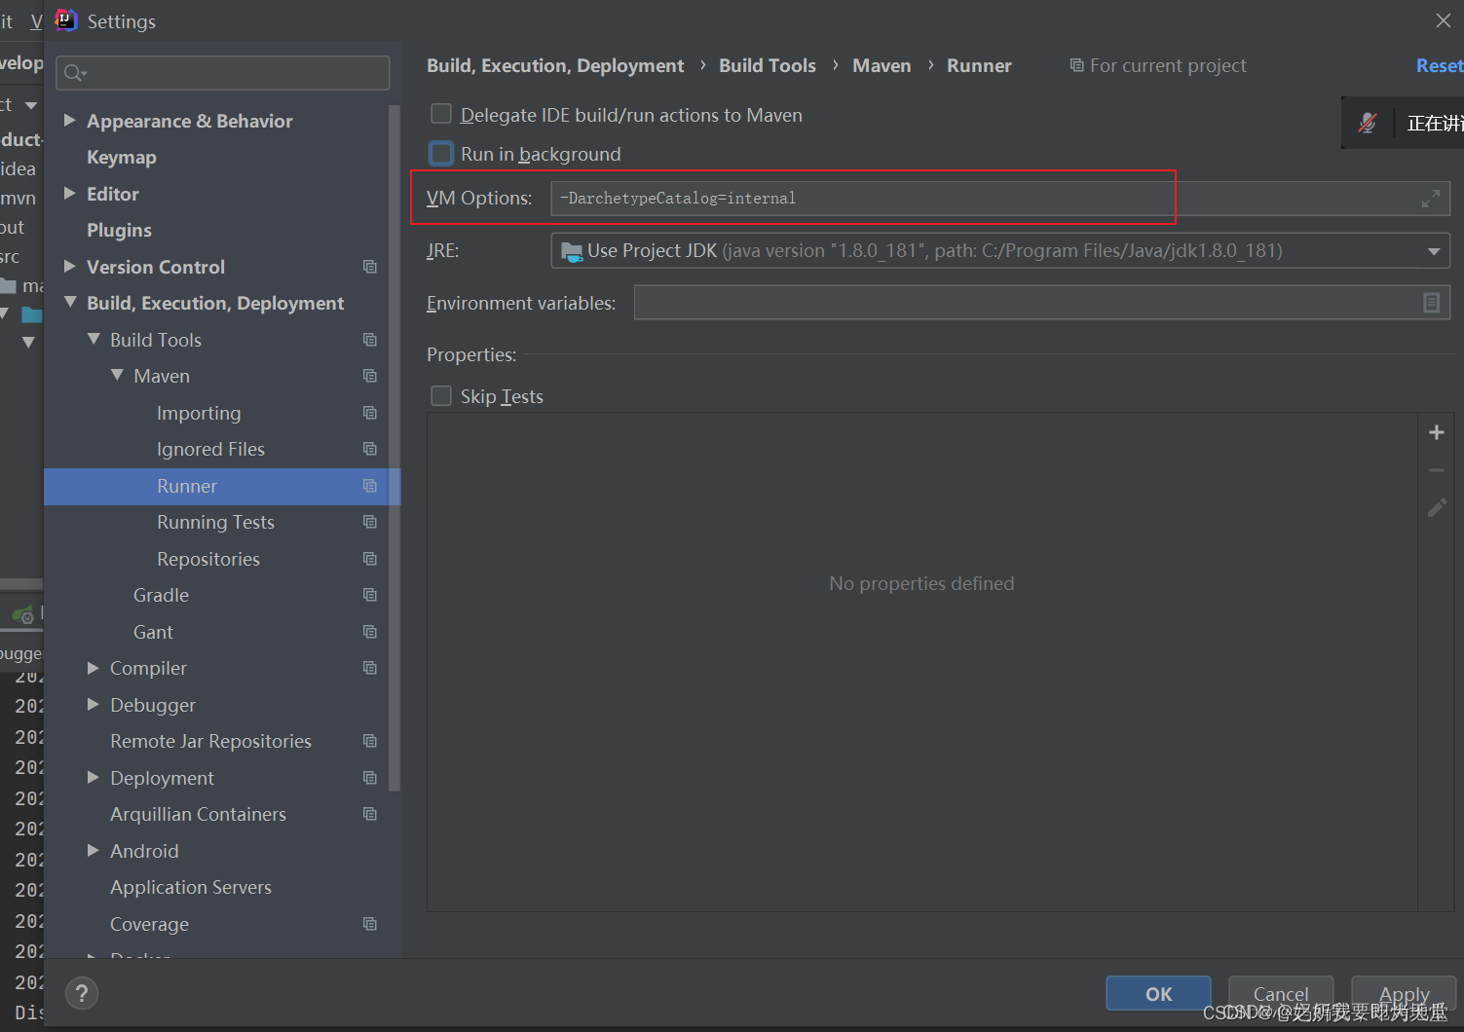
Task: Open the Keymap settings page
Action: click(x=122, y=158)
